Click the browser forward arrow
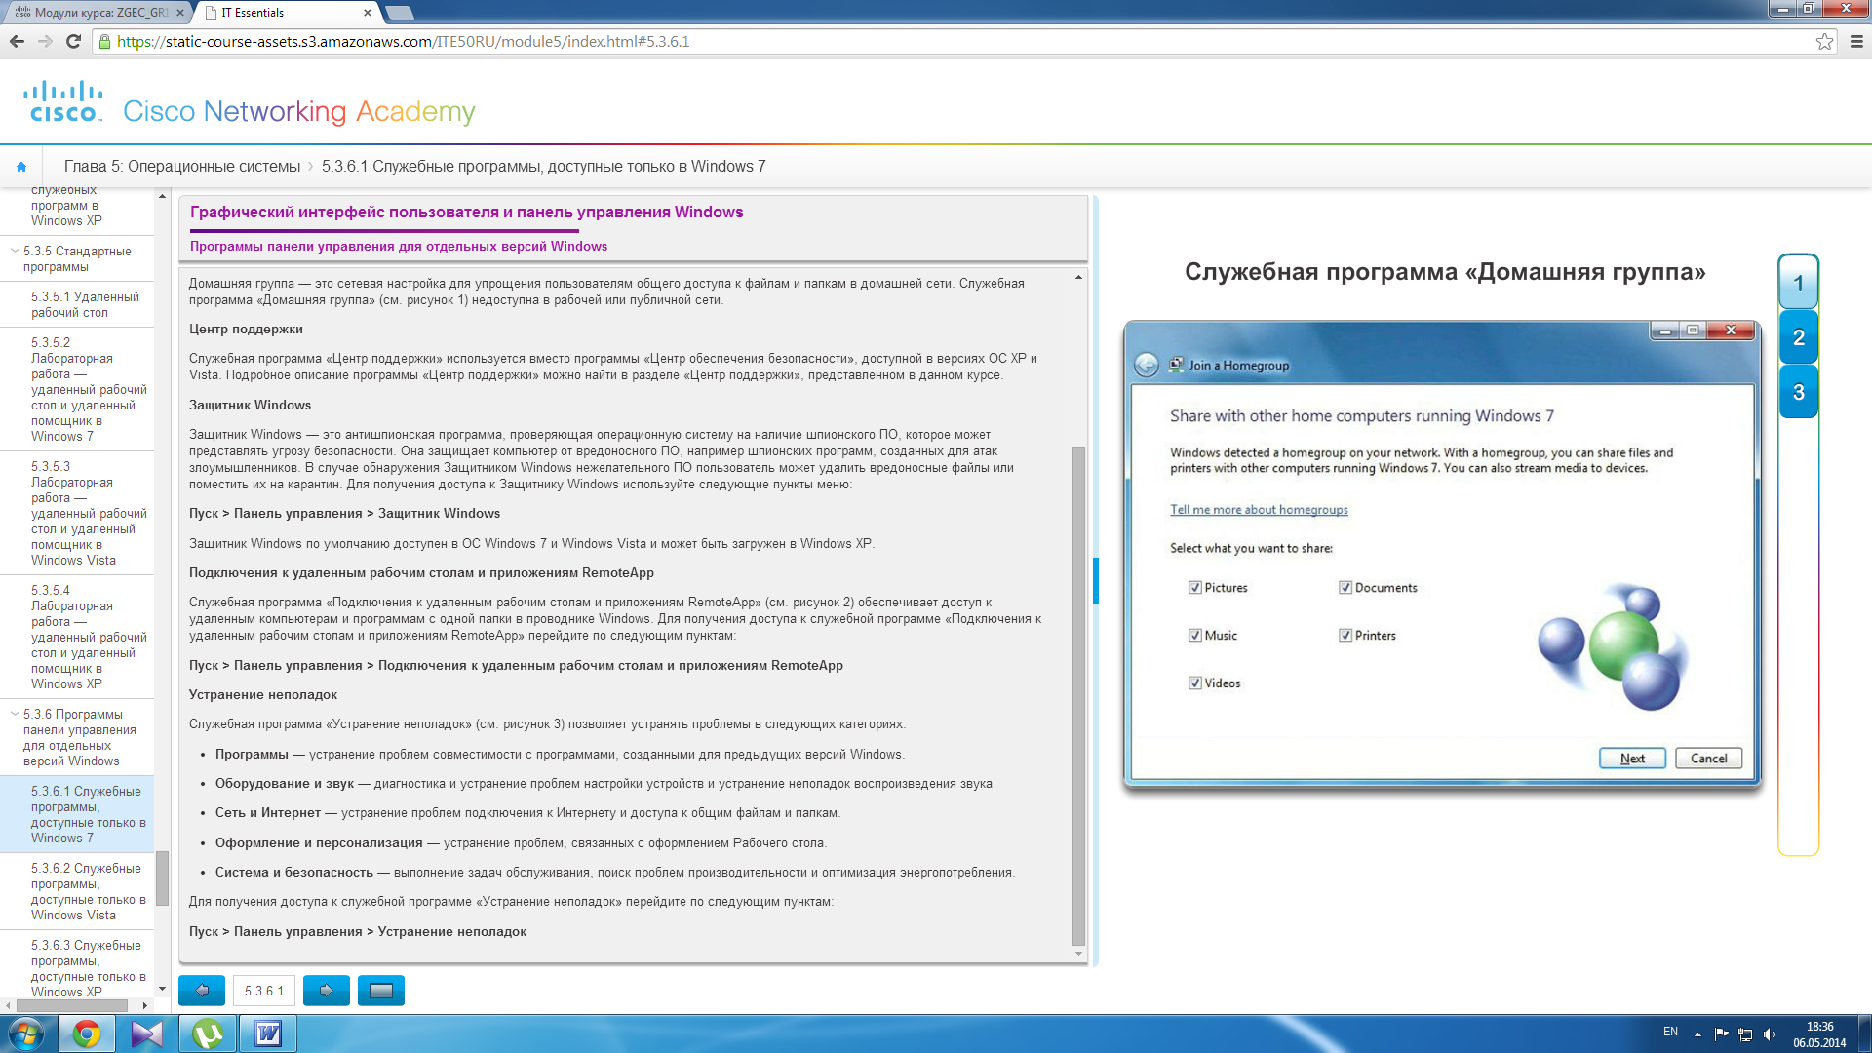The image size is (1872, 1053). pyautogui.click(x=45, y=41)
